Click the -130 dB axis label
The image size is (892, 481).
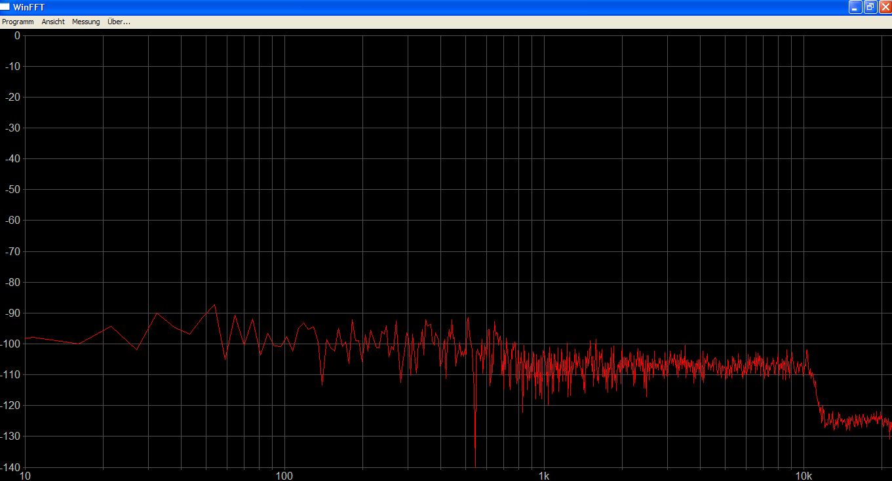click(11, 436)
